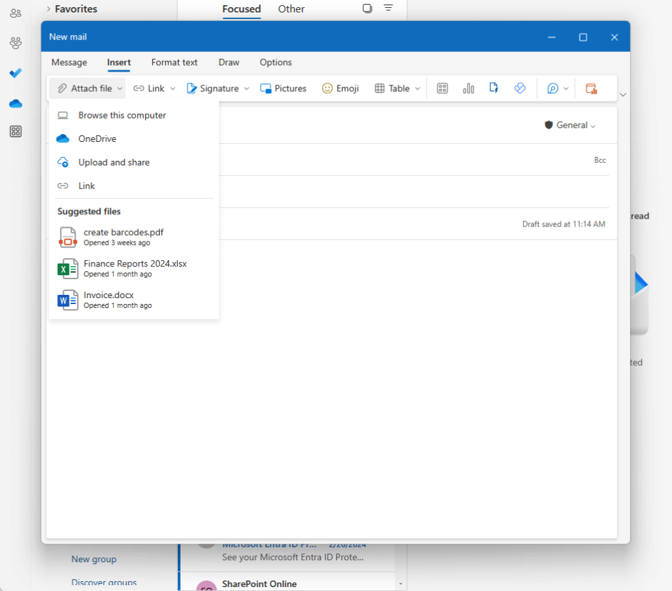Screen dimensions: 672x591
Task: Open the SharePoint Online email
Action: 287,582
